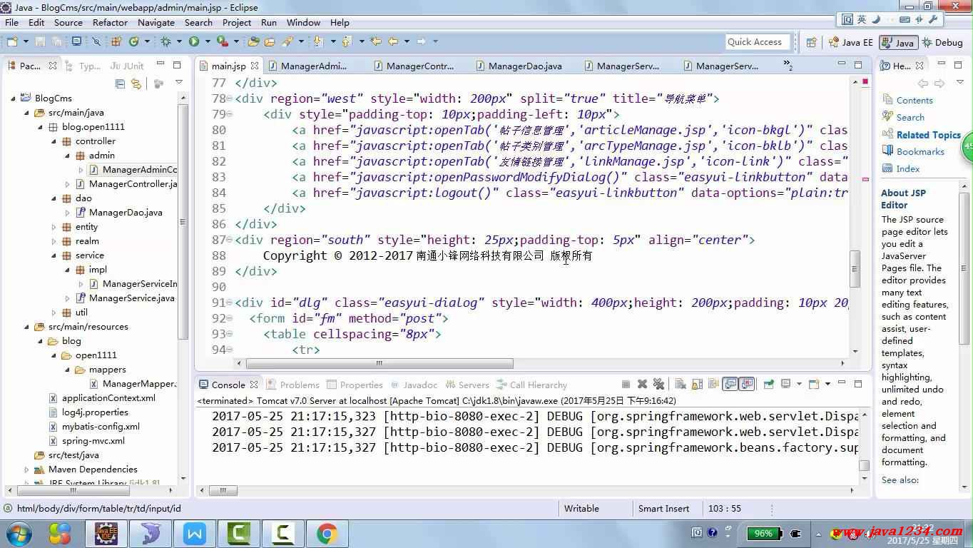Open Index link in Help panel

908,169
